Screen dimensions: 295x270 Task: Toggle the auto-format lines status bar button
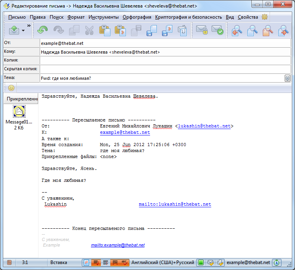[115, 262]
